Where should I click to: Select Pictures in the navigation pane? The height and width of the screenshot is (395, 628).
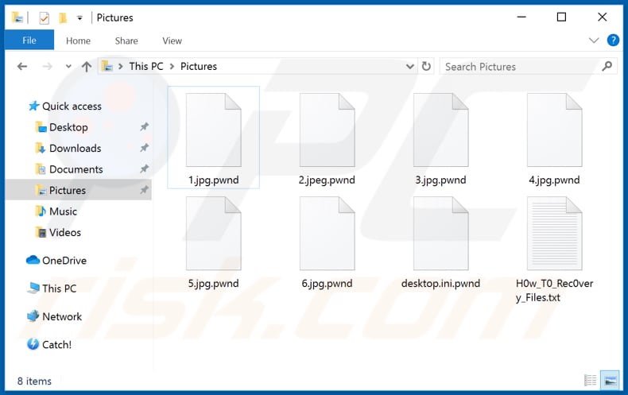coord(78,190)
